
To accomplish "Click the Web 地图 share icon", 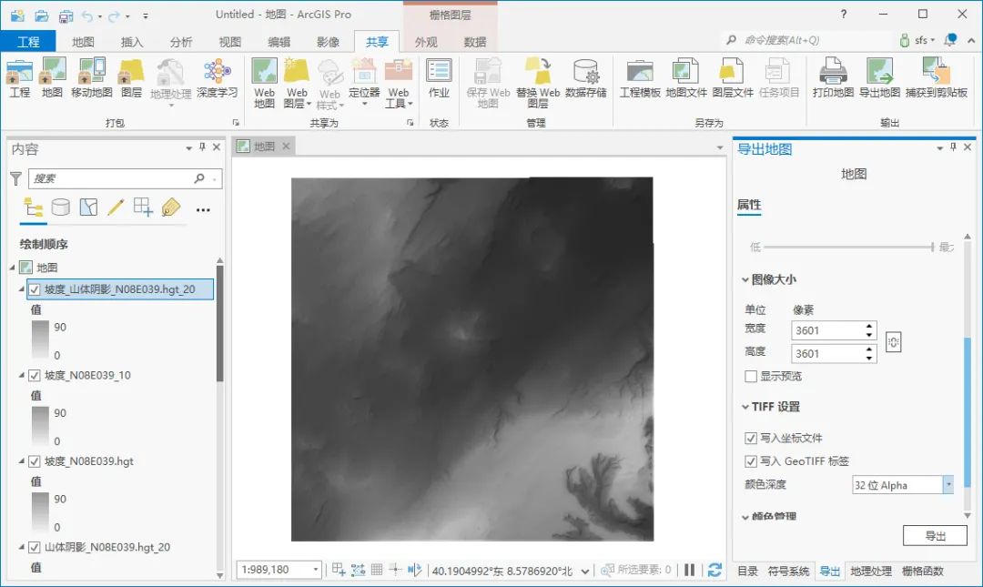I will pyautogui.click(x=264, y=82).
